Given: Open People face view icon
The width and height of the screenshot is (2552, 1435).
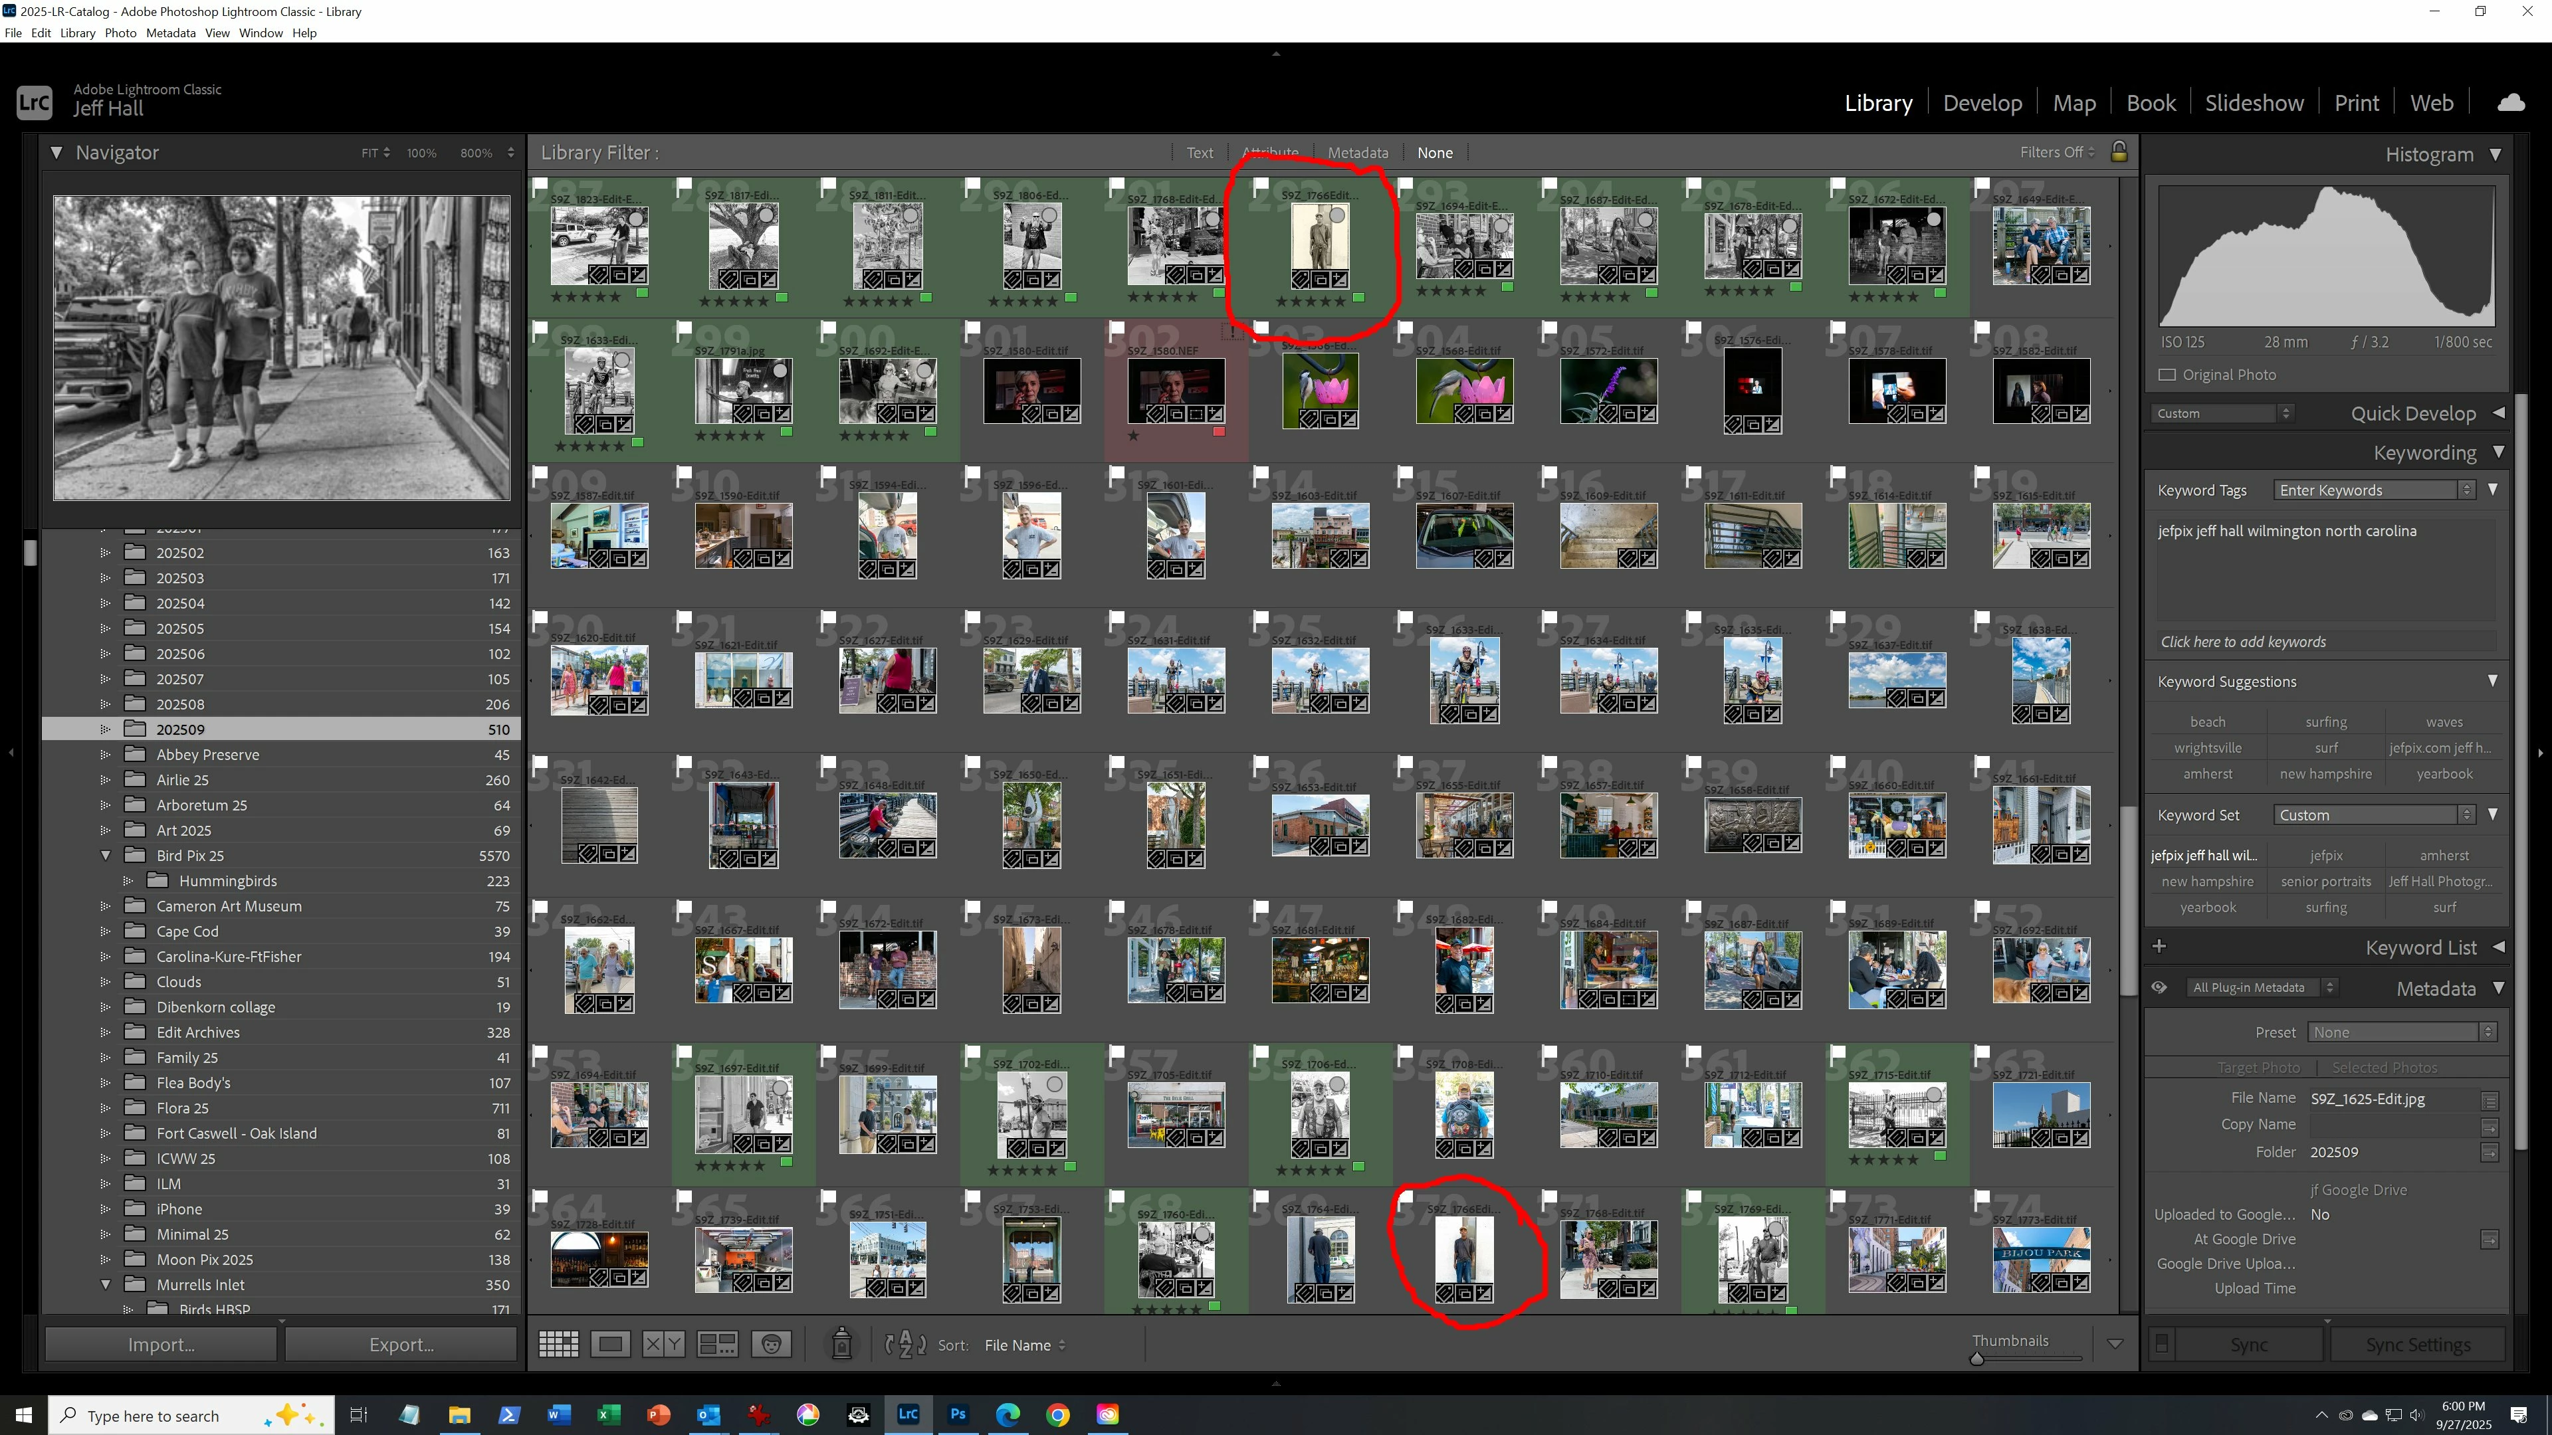Looking at the screenshot, I should [x=771, y=1344].
